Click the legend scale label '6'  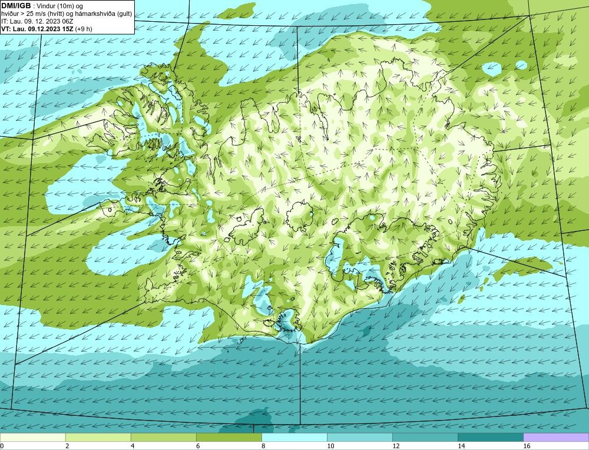click(198, 446)
